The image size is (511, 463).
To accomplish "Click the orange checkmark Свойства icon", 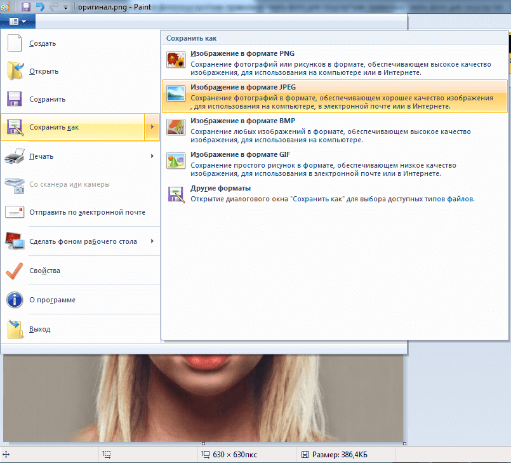I will pyautogui.click(x=15, y=271).
